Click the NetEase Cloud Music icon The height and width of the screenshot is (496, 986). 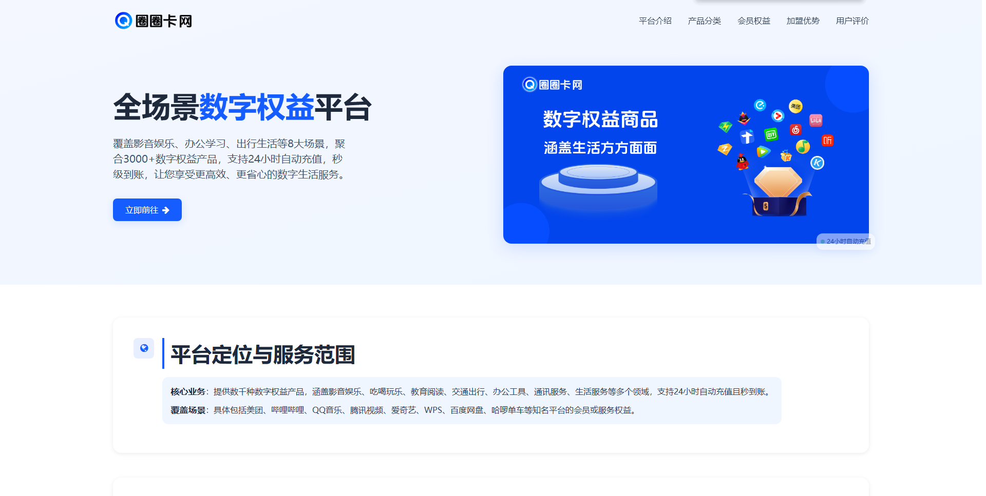795,130
